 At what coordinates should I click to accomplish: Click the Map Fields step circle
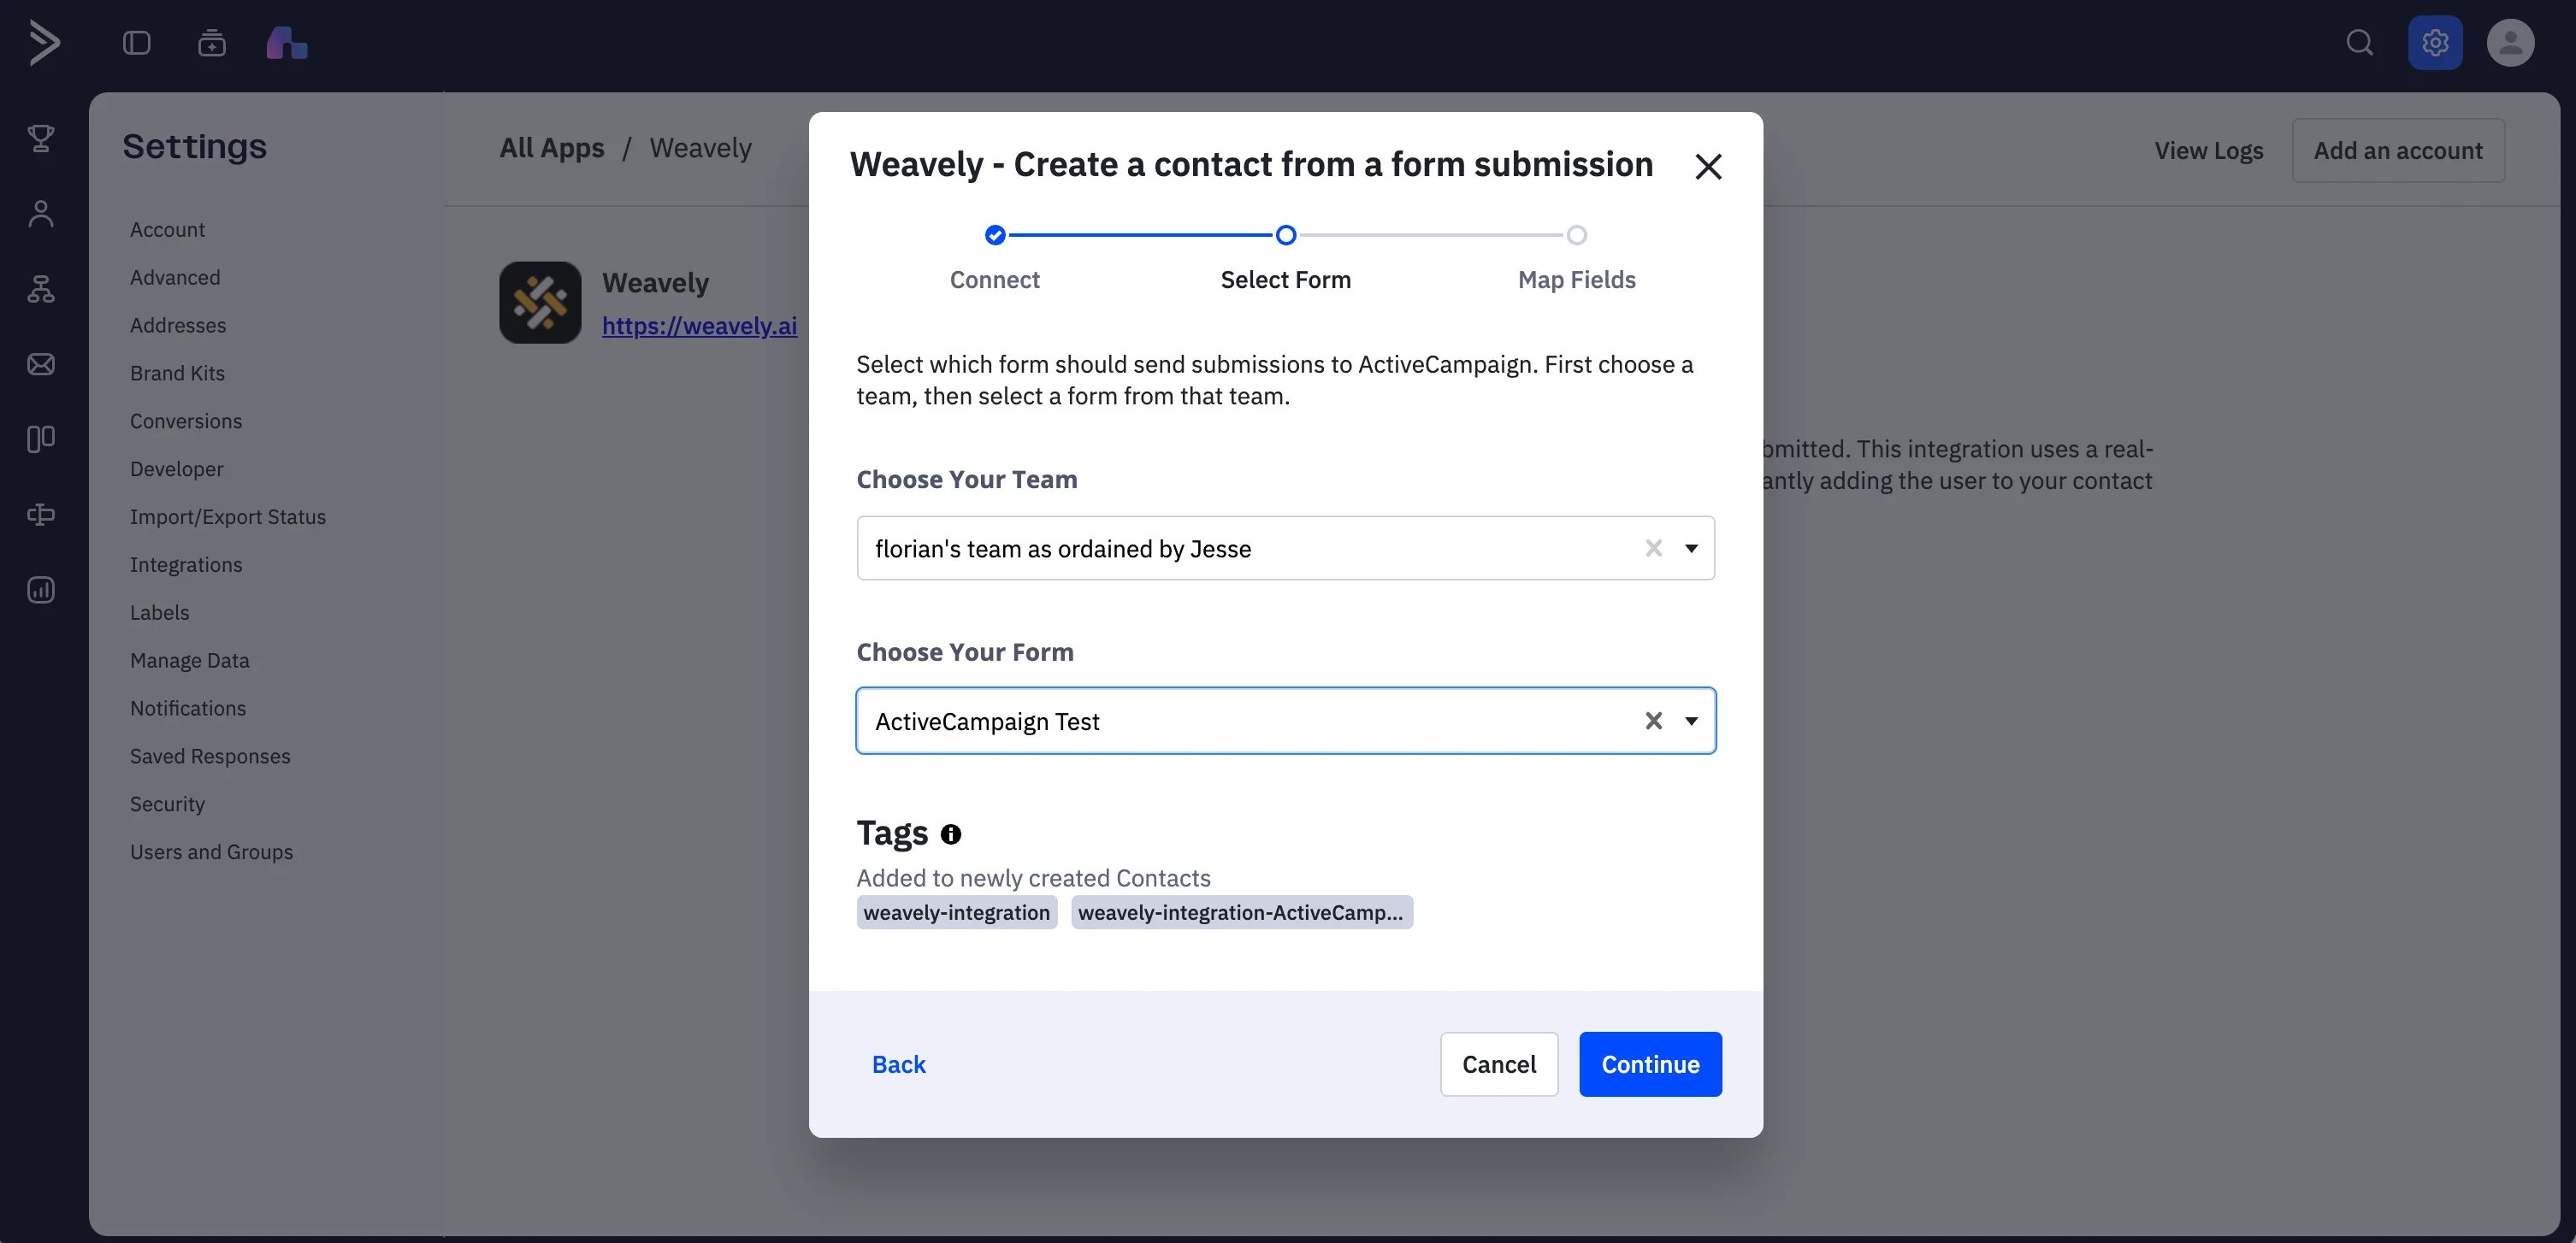click(x=1576, y=235)
